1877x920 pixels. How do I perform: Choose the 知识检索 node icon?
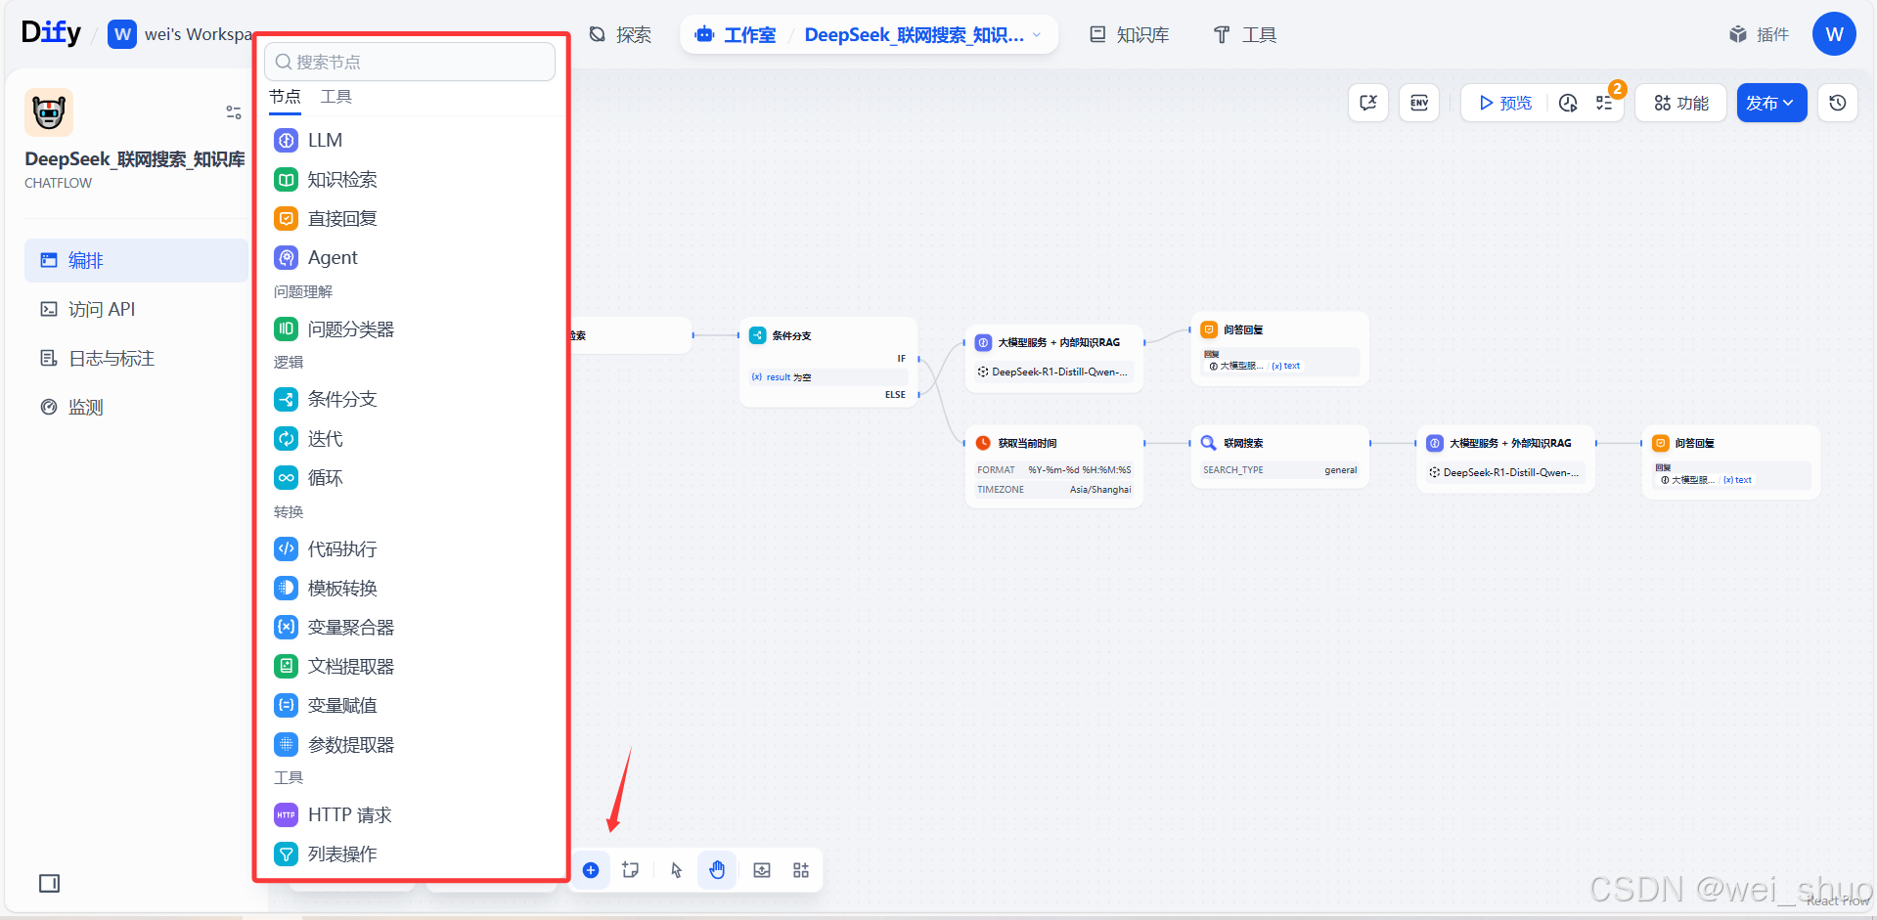tap(286, 179)
